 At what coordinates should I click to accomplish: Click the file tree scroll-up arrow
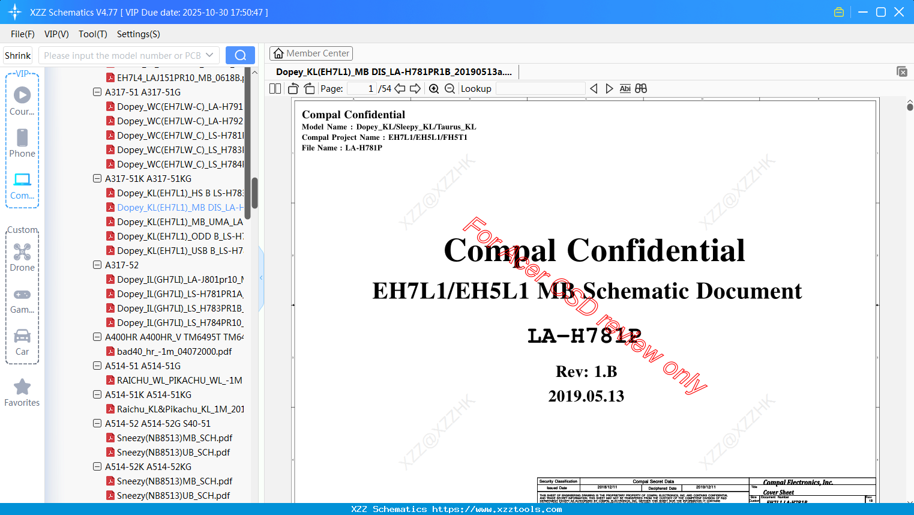[254, 73]
